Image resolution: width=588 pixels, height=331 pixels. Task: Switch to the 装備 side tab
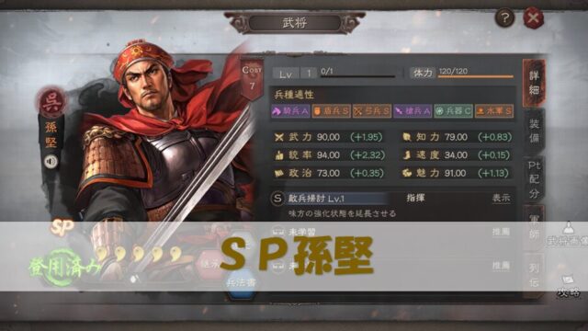point(534,131)
